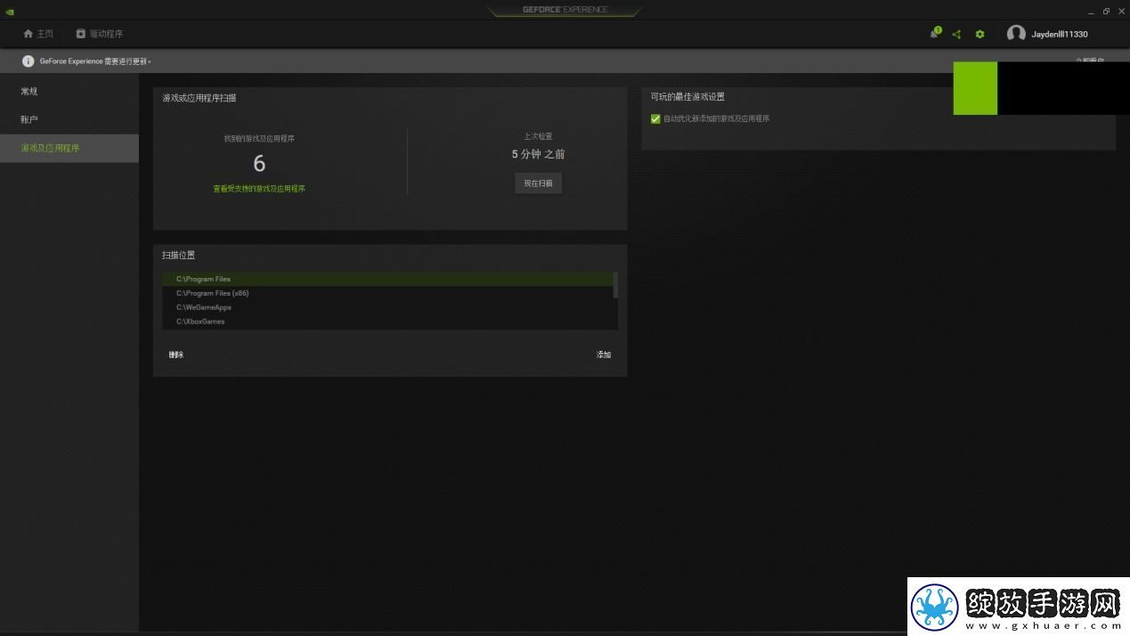Viewport: 1130px width, 636px height.
Task: Restore down the GeForce Experience window
Action: [1106, 12]
